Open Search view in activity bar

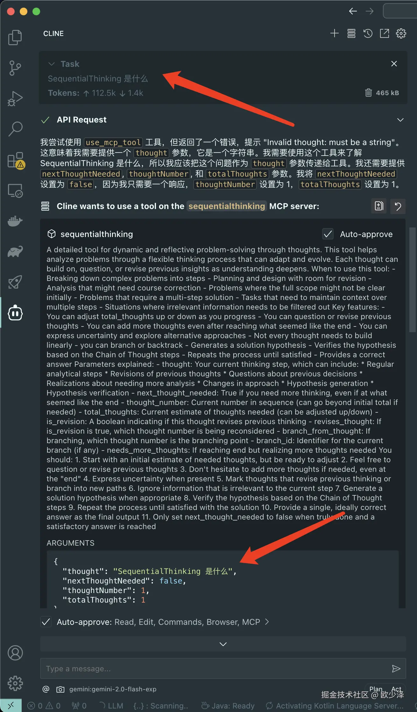(15, 129)
